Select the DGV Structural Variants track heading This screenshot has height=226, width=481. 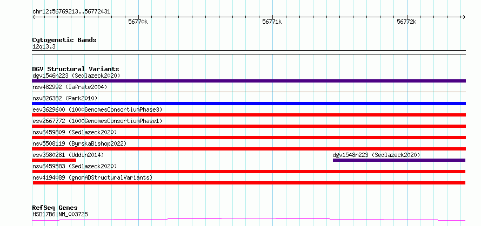(x=76, y=69)
